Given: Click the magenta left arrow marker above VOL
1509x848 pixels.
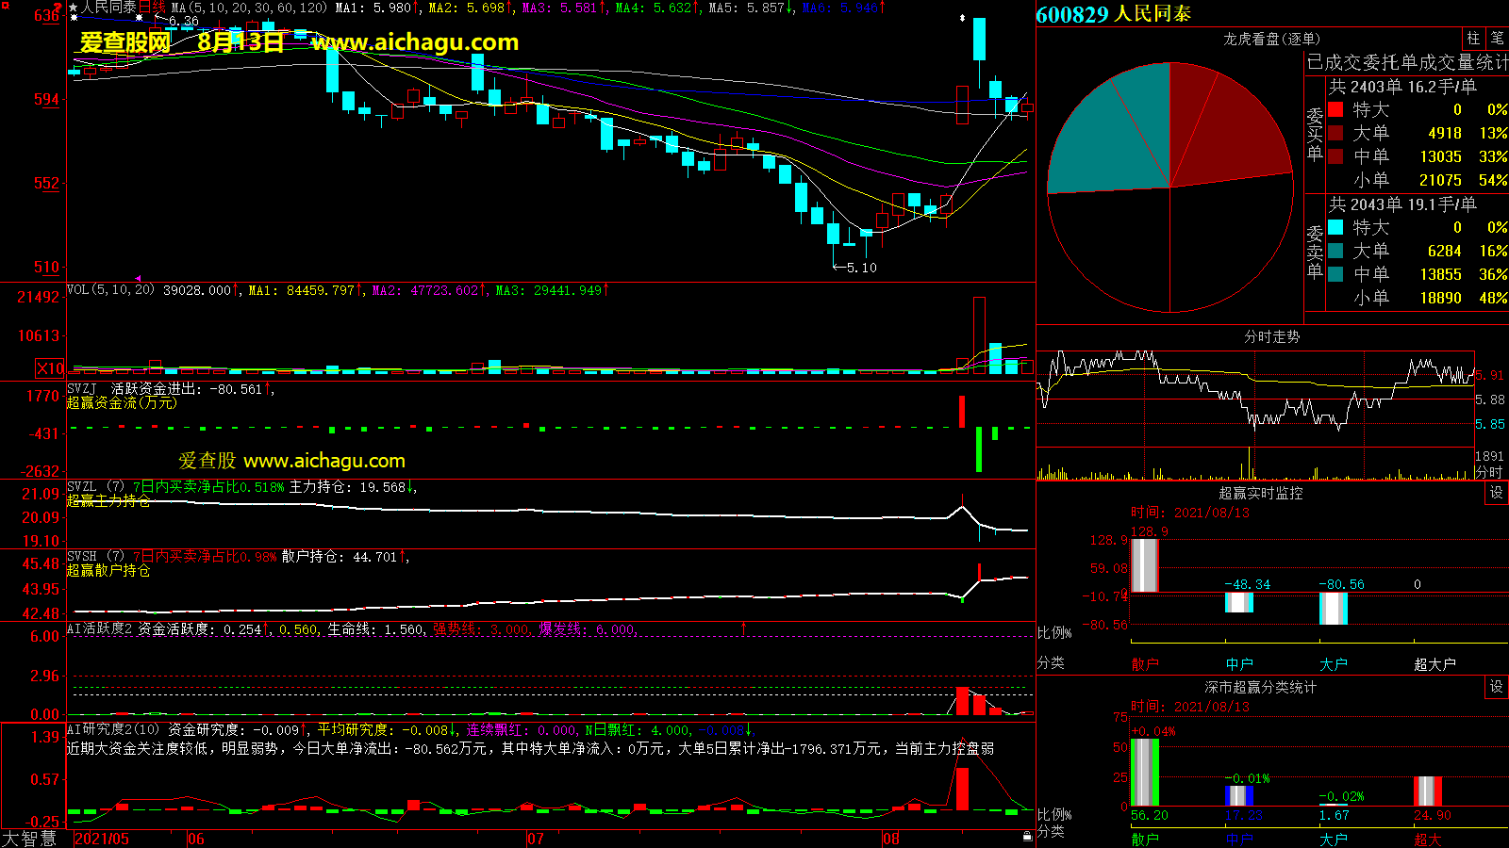Looking at the screenshot, I should 139,279.
